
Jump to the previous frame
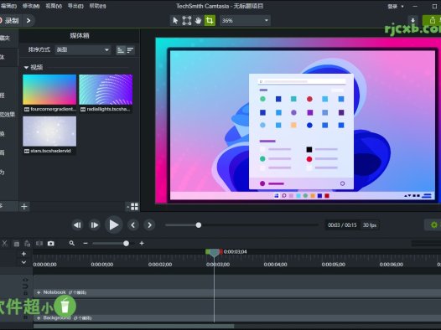click(x=77, y=225)
